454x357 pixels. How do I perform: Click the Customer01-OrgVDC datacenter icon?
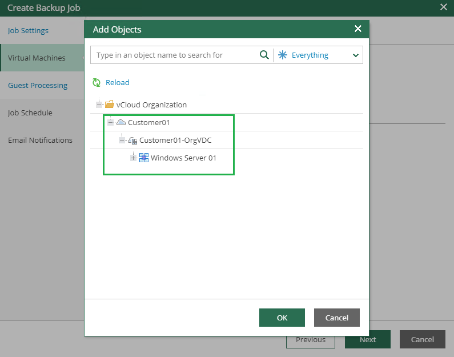[132, 140]
